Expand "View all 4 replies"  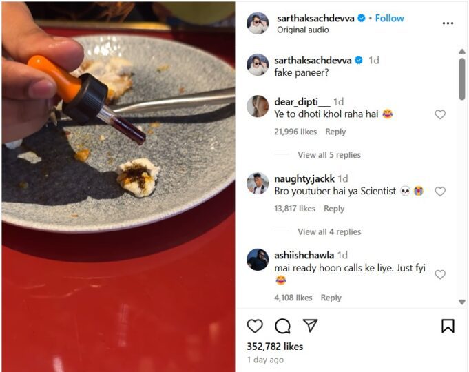click(329, 232)
